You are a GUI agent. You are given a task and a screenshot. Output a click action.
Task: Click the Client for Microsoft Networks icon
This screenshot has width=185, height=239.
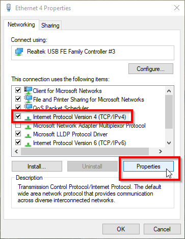tap(28, 90)
